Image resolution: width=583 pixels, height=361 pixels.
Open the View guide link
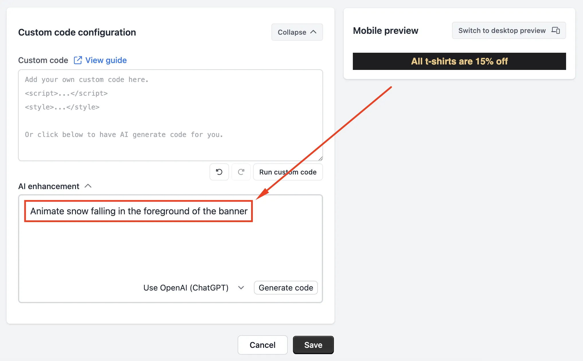(x=106, y=60)
